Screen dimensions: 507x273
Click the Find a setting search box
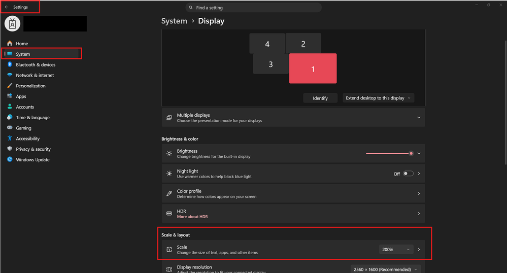pyautogui.click(x=254, y=8)
